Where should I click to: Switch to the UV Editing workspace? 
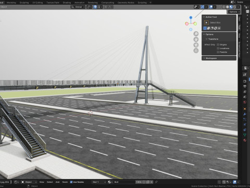(x=37, y=3)
